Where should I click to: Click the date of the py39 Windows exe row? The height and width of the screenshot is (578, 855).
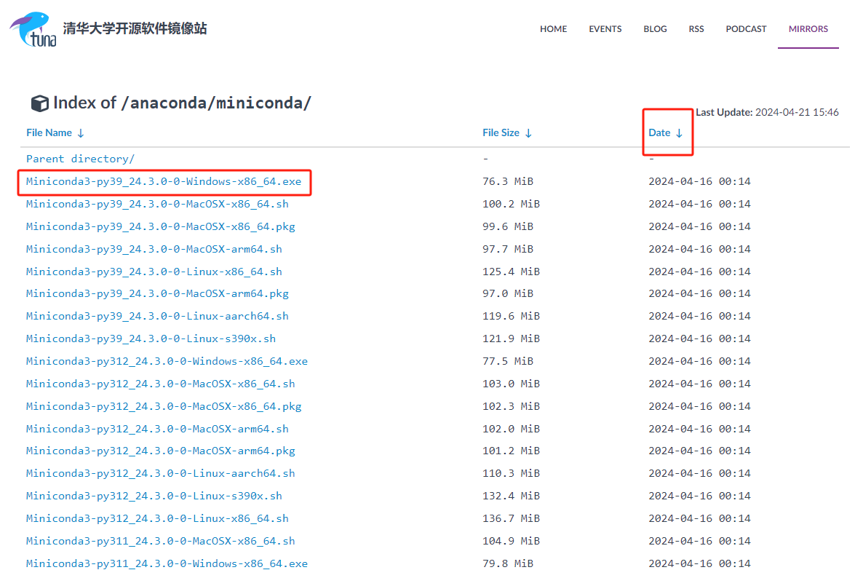(699, 181)
